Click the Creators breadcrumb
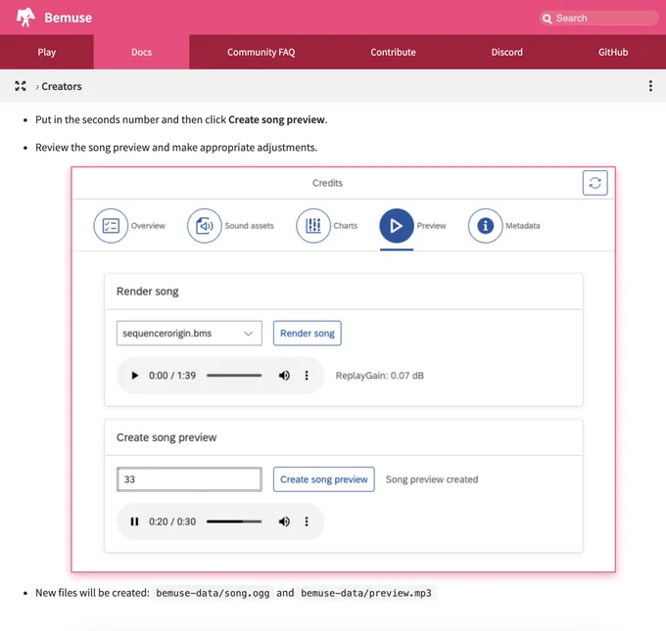 62,86
